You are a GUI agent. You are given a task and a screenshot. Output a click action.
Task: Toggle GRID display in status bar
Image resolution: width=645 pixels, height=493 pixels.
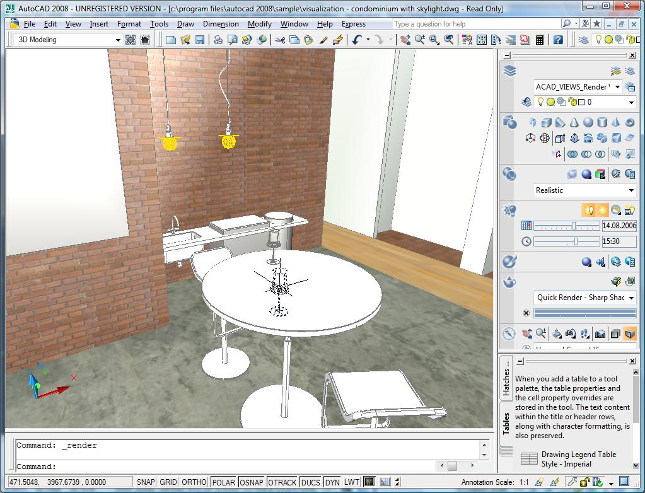tap(168, 482)
